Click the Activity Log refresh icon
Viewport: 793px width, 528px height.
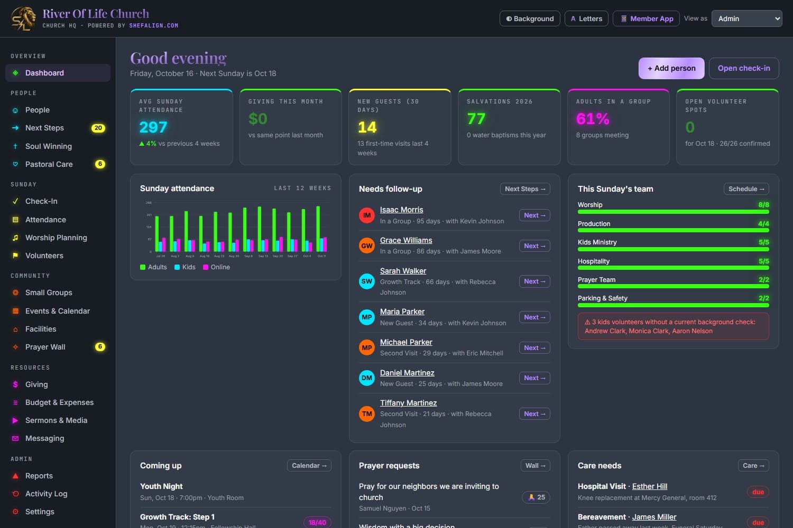pyautogui.click(x=15, y=494)
